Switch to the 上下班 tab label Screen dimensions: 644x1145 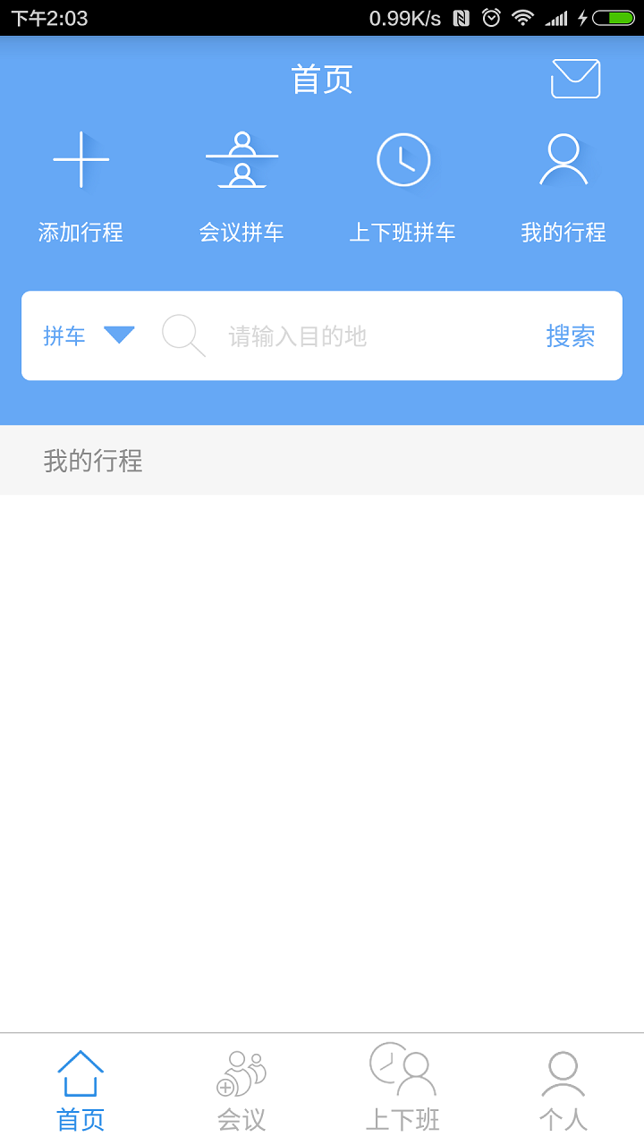(x=402, y=1119)
